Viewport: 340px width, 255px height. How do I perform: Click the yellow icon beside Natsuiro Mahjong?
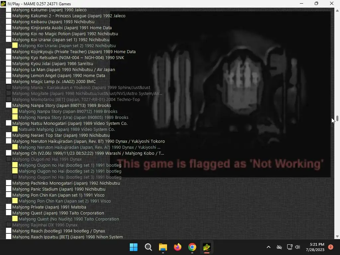point(15,129)
